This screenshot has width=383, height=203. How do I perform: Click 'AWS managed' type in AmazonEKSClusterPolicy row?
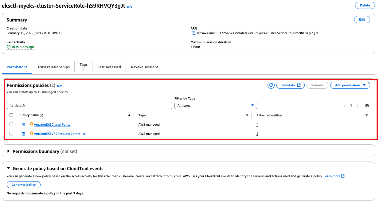tap(149, 124)
